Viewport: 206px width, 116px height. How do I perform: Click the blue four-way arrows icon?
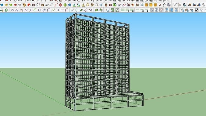(x=101, y=5)
